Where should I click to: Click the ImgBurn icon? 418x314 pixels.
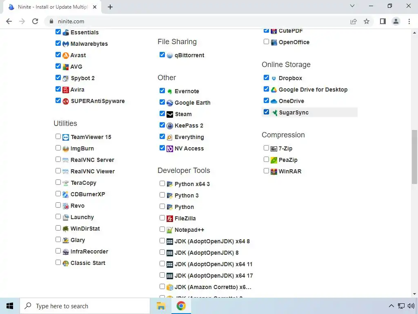[x=66, y=149]
